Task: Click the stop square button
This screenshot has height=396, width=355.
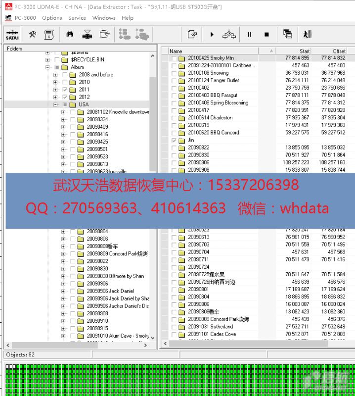Action: point(266,35)
